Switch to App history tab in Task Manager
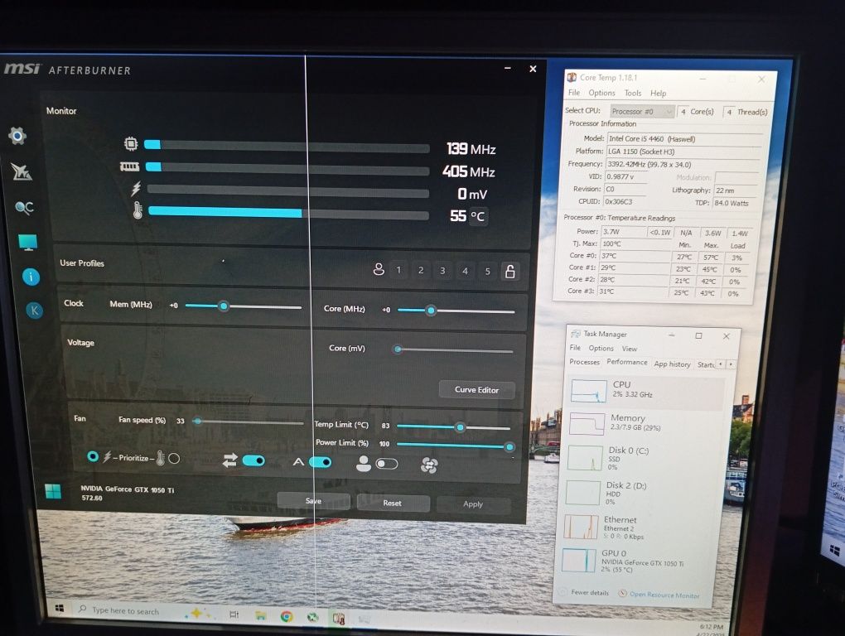The height and width of the screenshot is (636, 845). (x=672, y=364)
